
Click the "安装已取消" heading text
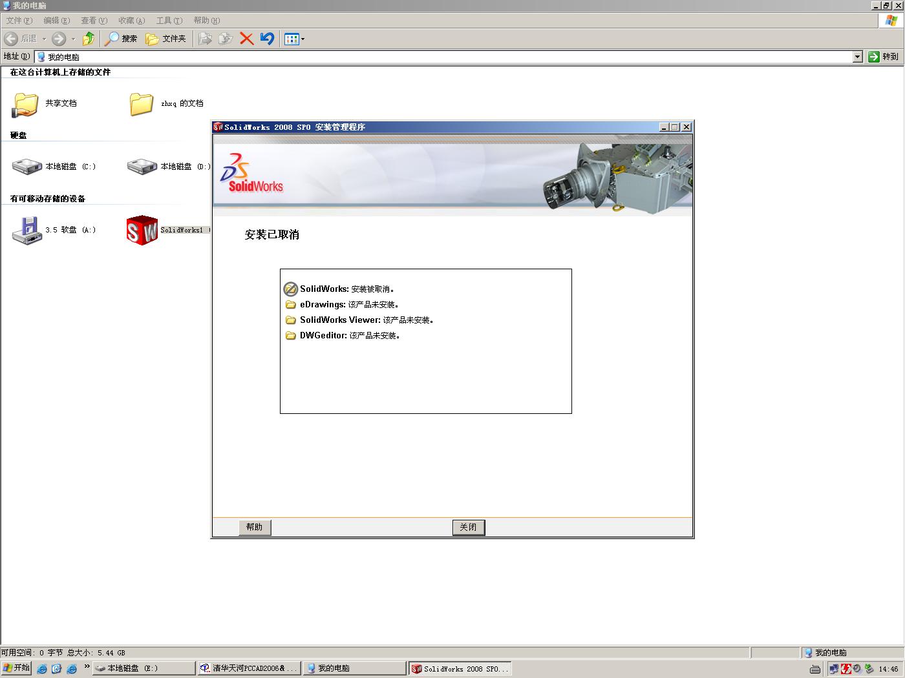pos(272,235)
